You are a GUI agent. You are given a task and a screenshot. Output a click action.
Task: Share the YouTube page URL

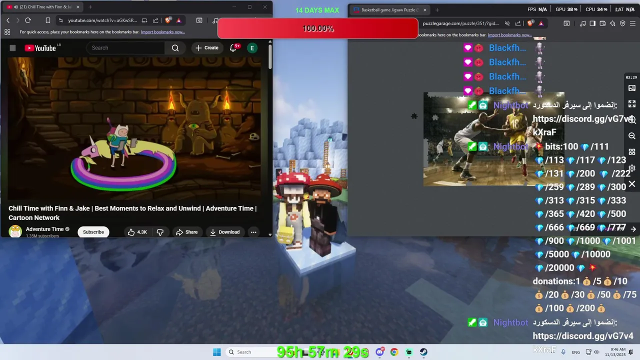(155, 20)
